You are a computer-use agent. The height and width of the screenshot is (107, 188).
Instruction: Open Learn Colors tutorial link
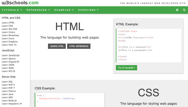[9, 32]
